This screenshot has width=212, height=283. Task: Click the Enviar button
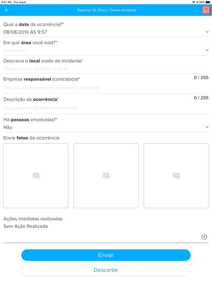[x=106, y=255]
